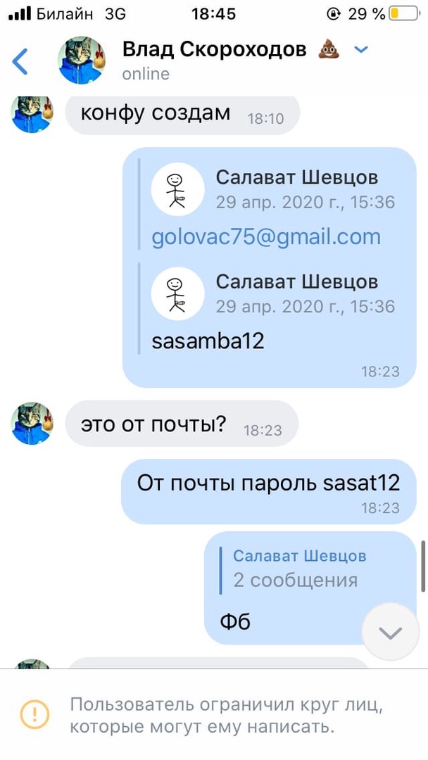This screenshot has height=760, width=428.
Task: Tap the chat scrollbar on the right edge
Action: coord(423,566)
